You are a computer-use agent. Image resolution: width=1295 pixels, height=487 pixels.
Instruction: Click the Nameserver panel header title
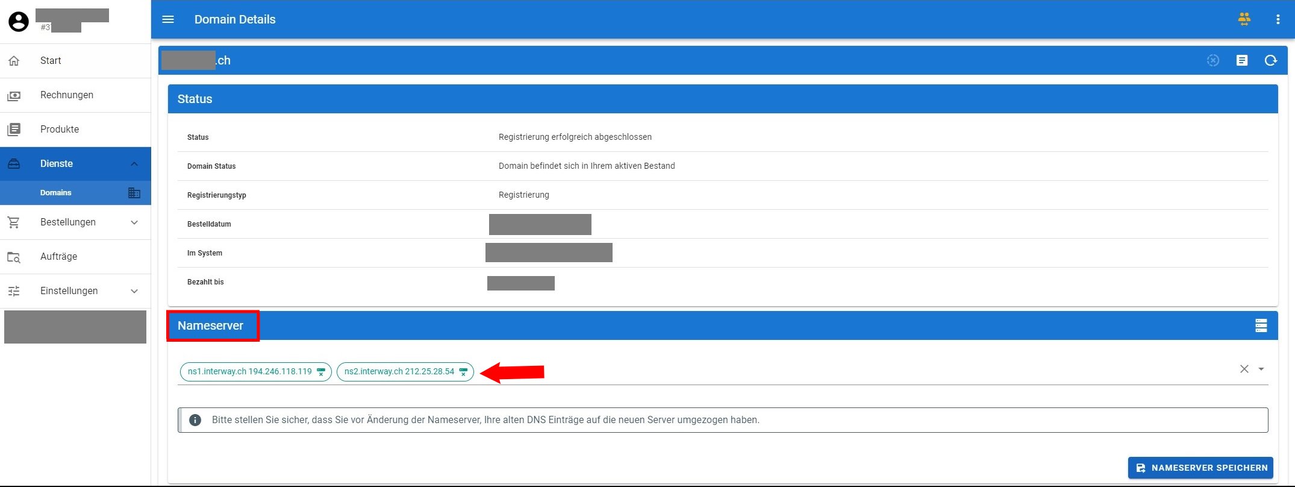(210, 325)
